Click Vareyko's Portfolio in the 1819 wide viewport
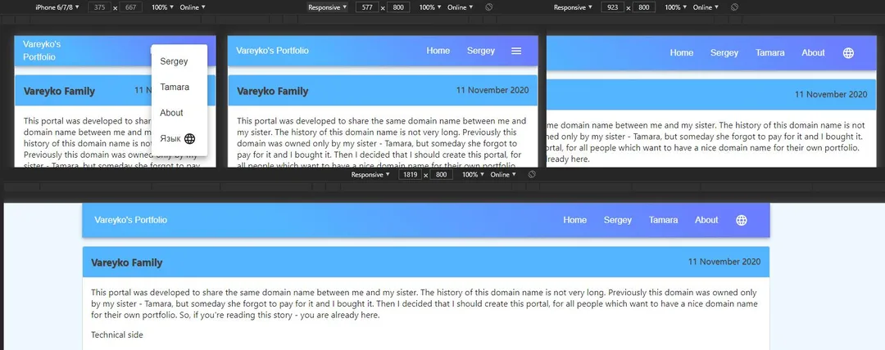The height and width of the screenshot is (350, 885). tap(131, 220)
